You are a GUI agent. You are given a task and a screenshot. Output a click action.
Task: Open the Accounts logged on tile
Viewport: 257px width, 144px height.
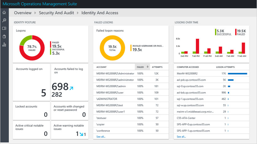pos(31,82)
